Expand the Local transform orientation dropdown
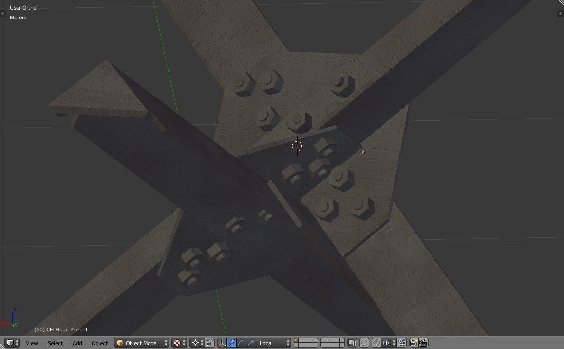Image resolution: width=564 pixels, height=349 pixels. tap(274, 343)
